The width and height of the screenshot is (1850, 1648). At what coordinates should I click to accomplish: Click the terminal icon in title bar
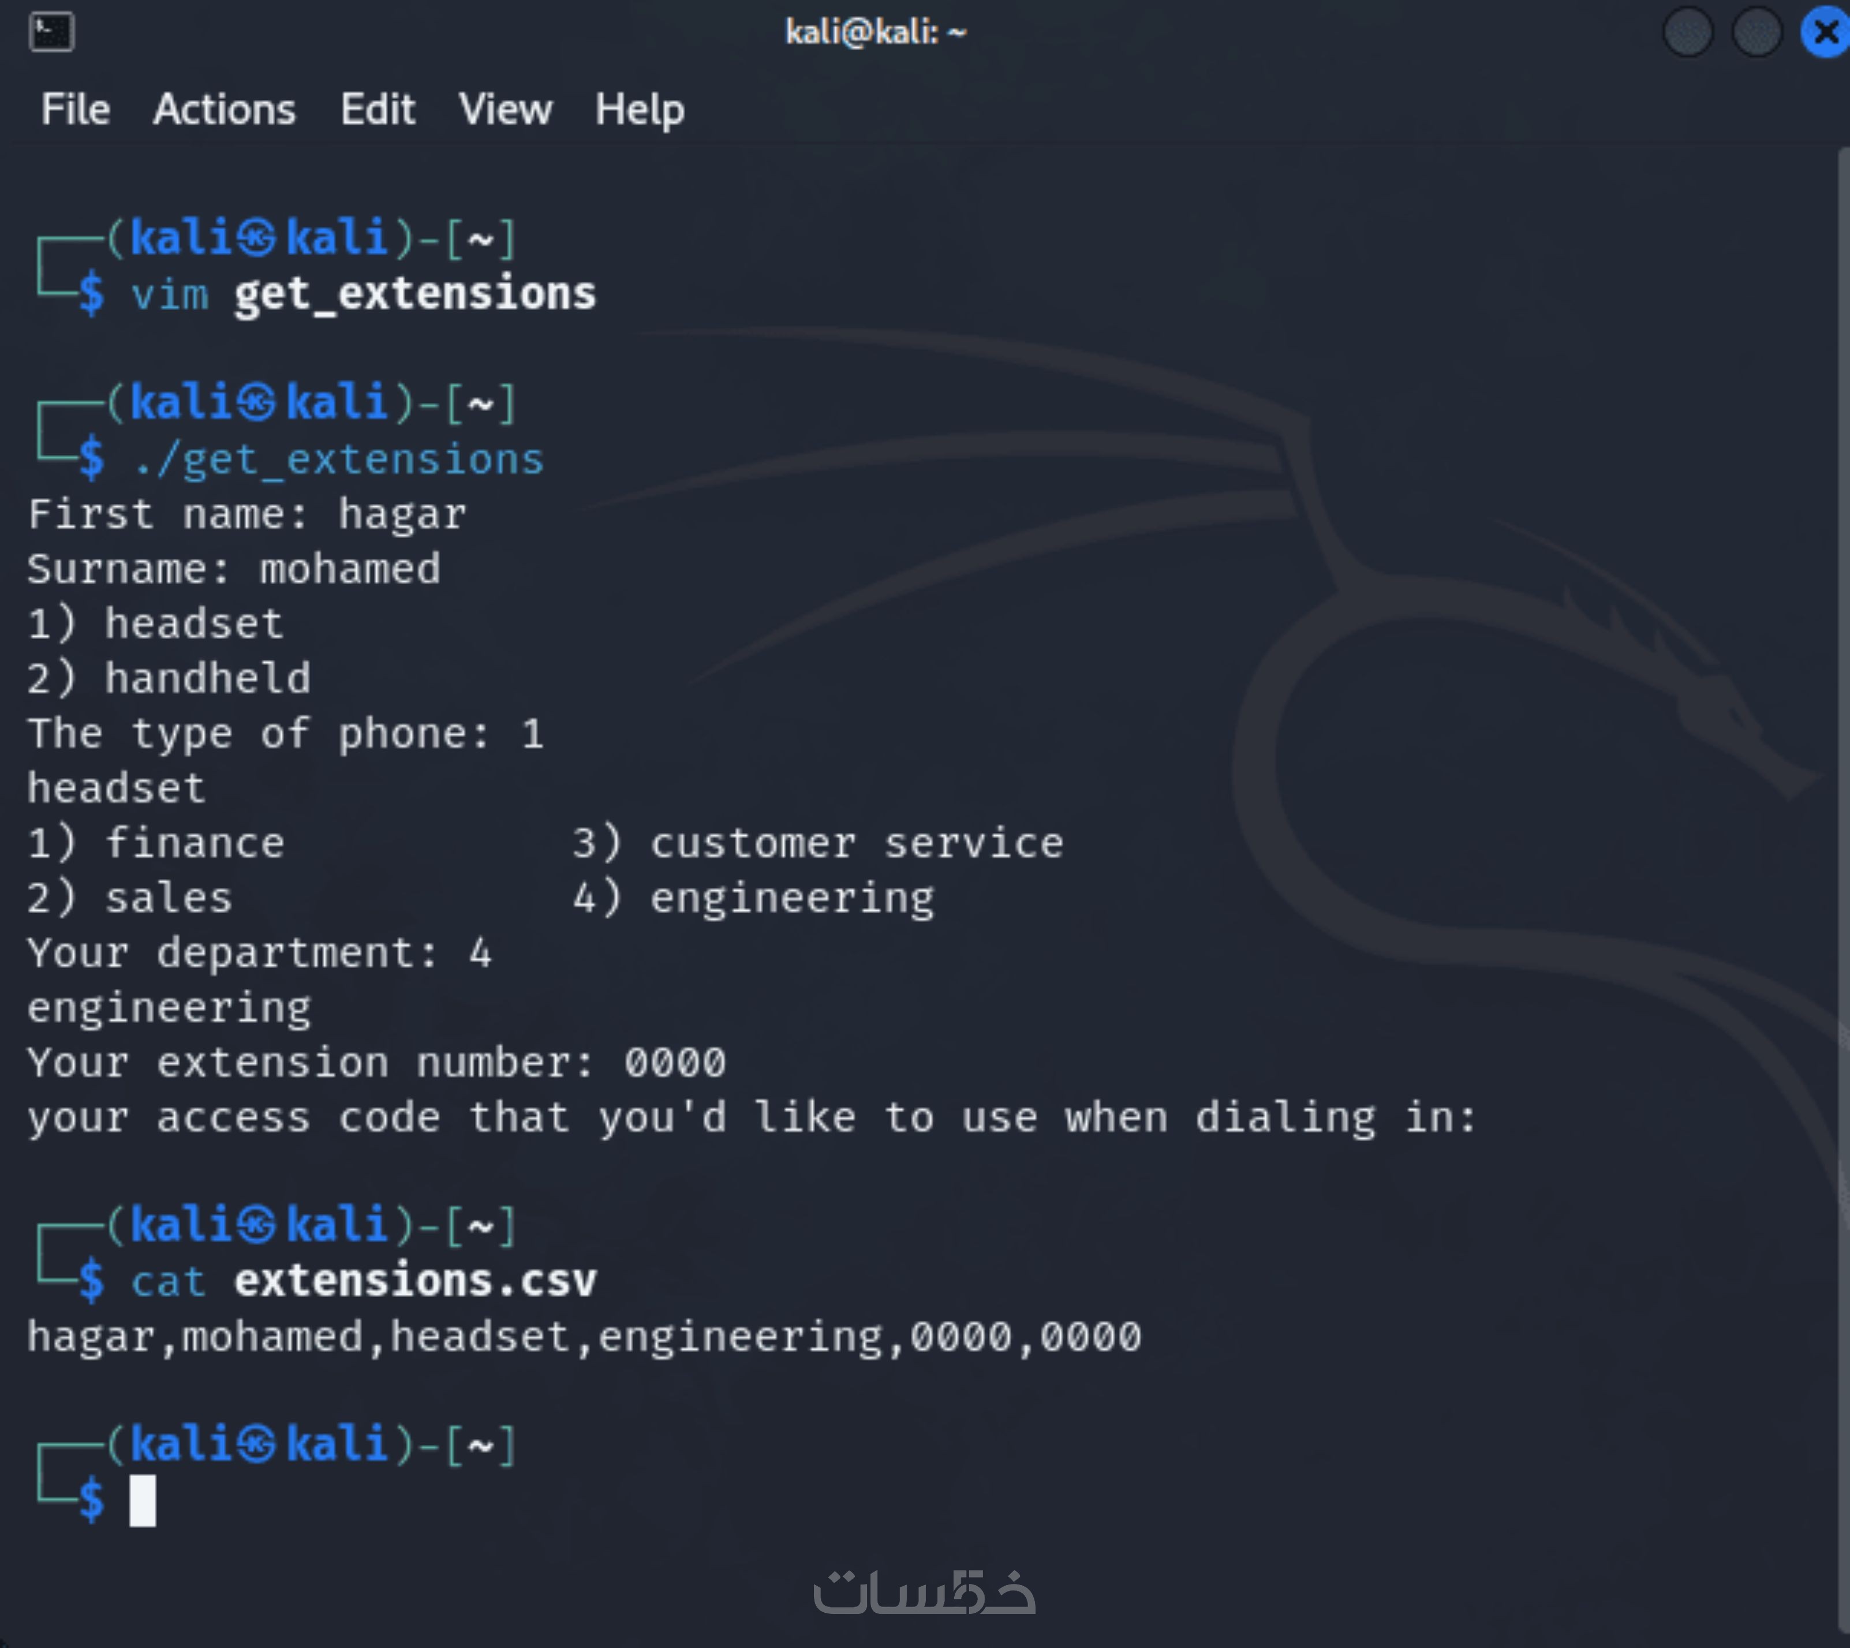[x=51, y=32]
